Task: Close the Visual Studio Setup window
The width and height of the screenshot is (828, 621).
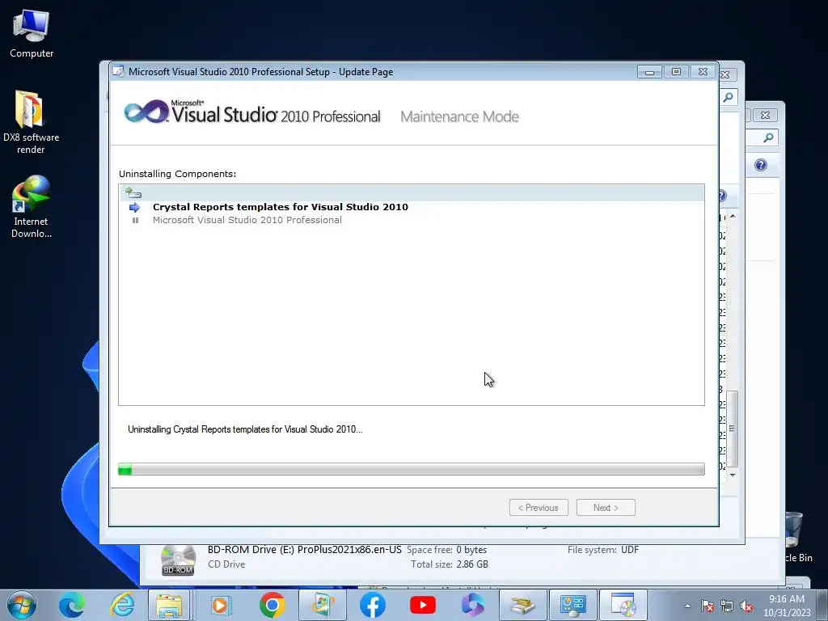Action: click(703, 72)
